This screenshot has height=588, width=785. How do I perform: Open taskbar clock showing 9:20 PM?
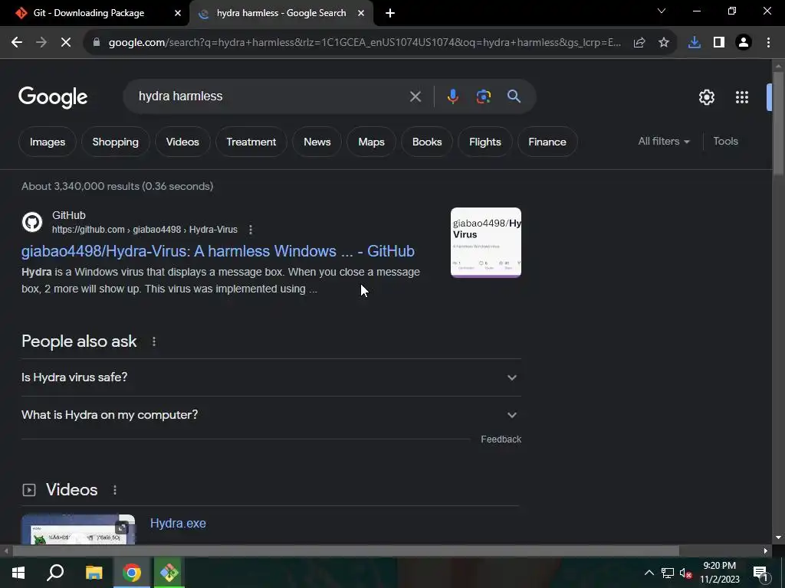click(719, 573)
